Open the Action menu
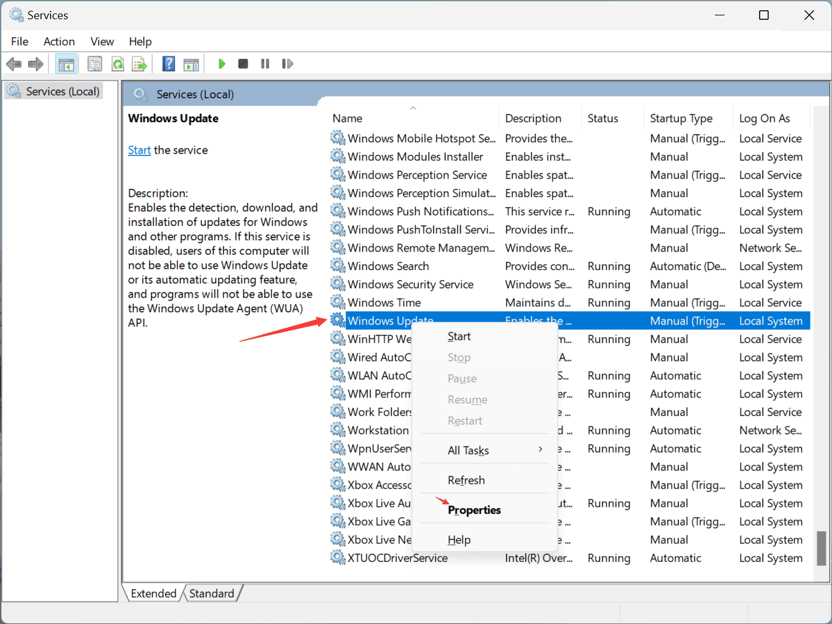832x624 pixels. [59, 41]
